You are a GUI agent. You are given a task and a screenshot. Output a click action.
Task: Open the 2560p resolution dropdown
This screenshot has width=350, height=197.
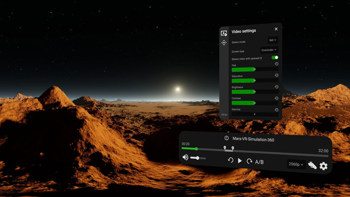tap(296, 164)
